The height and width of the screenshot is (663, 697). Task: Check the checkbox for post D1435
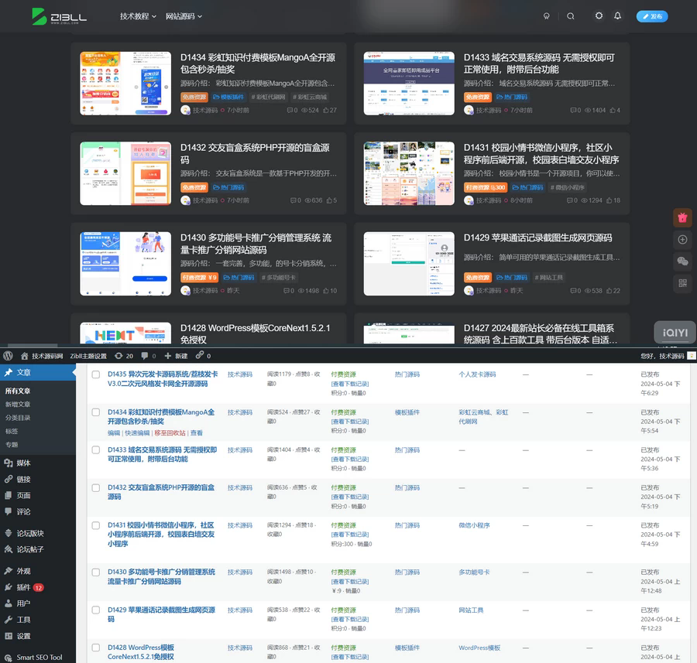pos(96,374)
